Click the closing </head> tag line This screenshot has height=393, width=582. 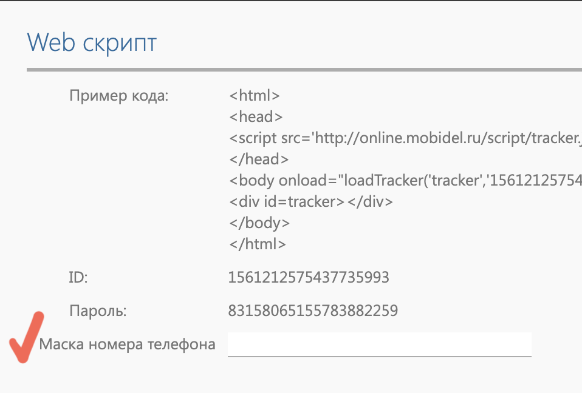(x=258, y=159)
